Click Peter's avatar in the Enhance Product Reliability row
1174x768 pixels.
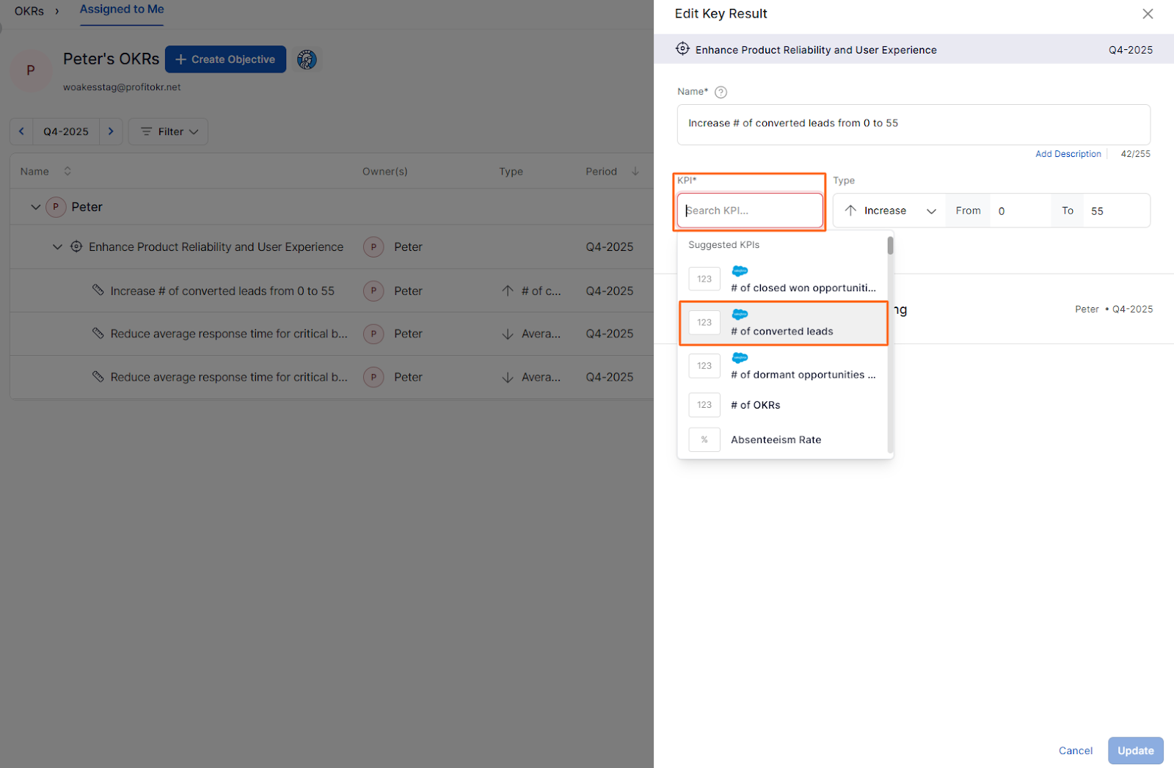373,247
